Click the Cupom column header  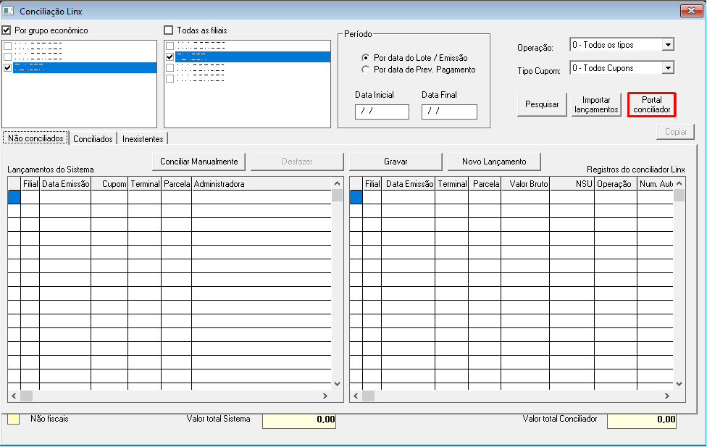point(109,183)
